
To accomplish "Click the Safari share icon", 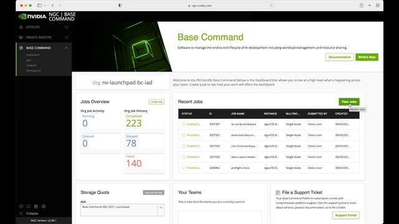I will point(362,5).
